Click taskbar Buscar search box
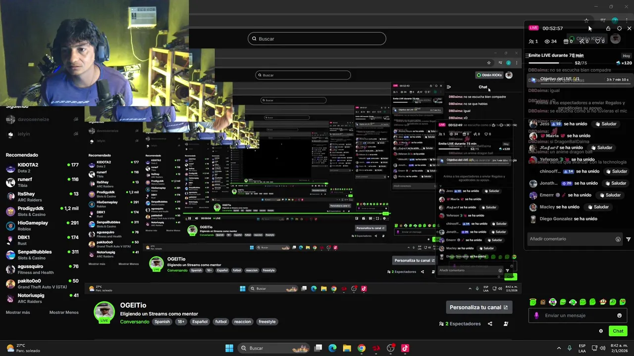The image size is (634, 356). point(274,348)
